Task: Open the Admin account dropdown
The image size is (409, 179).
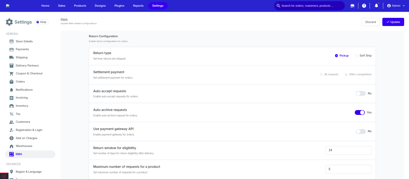Action: [x=396, y=6]
